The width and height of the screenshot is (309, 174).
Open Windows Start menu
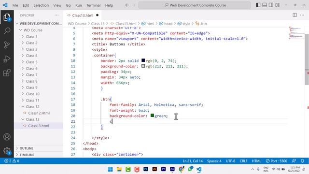coord(111,169)
